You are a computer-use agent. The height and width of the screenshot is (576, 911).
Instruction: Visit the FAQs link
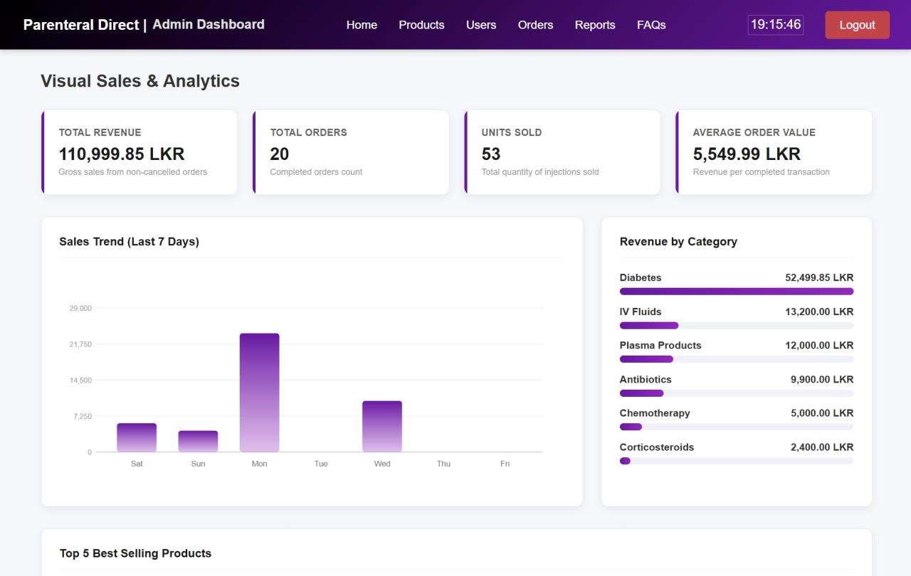point(651,25)
